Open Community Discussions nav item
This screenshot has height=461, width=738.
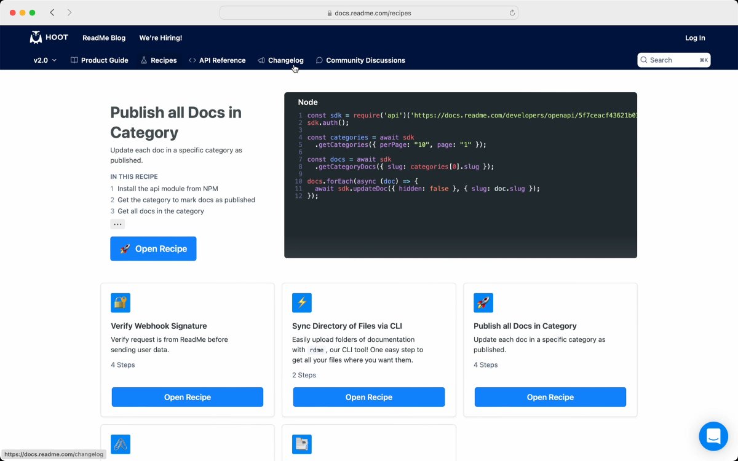360,60
